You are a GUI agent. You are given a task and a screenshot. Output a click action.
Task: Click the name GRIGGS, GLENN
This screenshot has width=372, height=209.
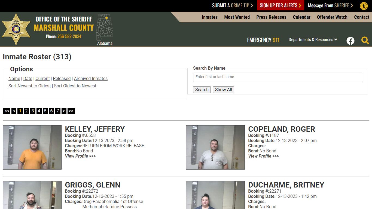[93, 185]
